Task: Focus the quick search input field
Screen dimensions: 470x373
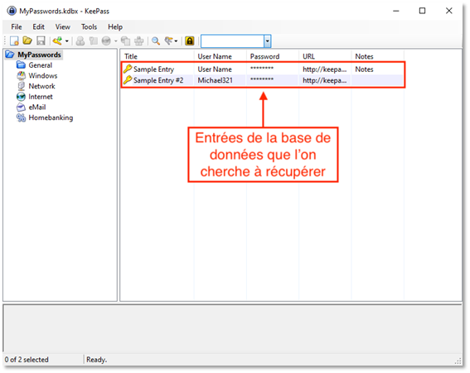Action: tap(232, 41)
